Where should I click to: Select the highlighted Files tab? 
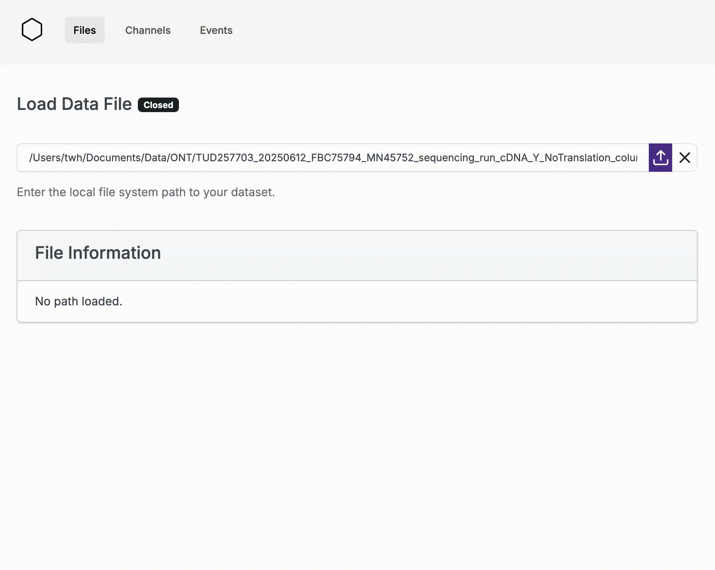point(84,30)
